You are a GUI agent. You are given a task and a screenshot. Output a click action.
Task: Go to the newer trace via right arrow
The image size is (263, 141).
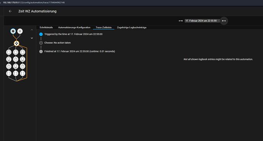click(x=224, y=21)
